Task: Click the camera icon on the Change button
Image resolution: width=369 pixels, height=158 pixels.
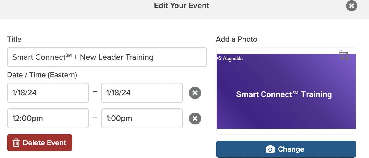Action: (270, 149)
